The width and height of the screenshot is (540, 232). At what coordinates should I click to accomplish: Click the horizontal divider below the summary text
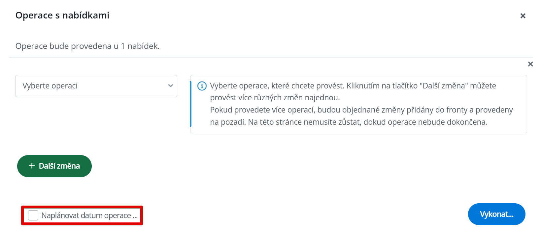click(271, 57)
